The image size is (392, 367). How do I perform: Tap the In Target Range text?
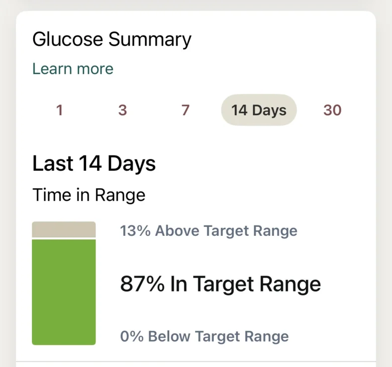point(246,284)
